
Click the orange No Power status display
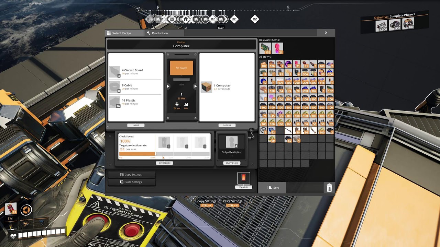click(181, 68)
